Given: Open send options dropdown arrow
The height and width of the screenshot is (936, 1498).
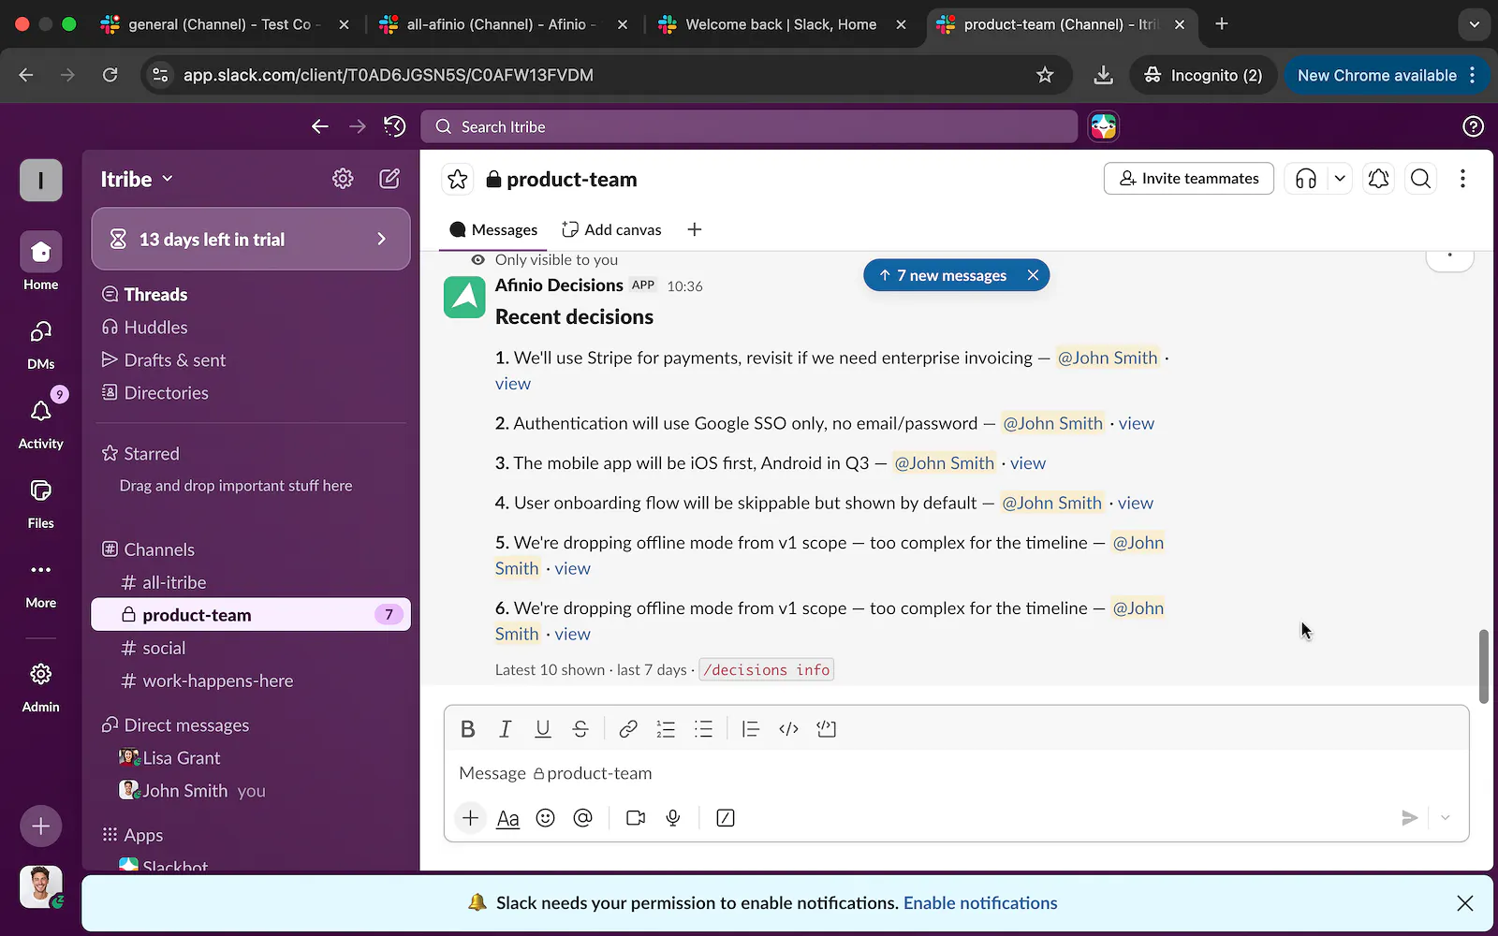Looking at the screenshot, I should pyautogui.click(x=1446, y=818).
